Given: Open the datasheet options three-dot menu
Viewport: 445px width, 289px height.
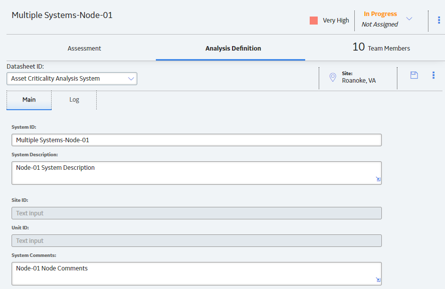Looking at the screenshot, I should tap(433, 75).
